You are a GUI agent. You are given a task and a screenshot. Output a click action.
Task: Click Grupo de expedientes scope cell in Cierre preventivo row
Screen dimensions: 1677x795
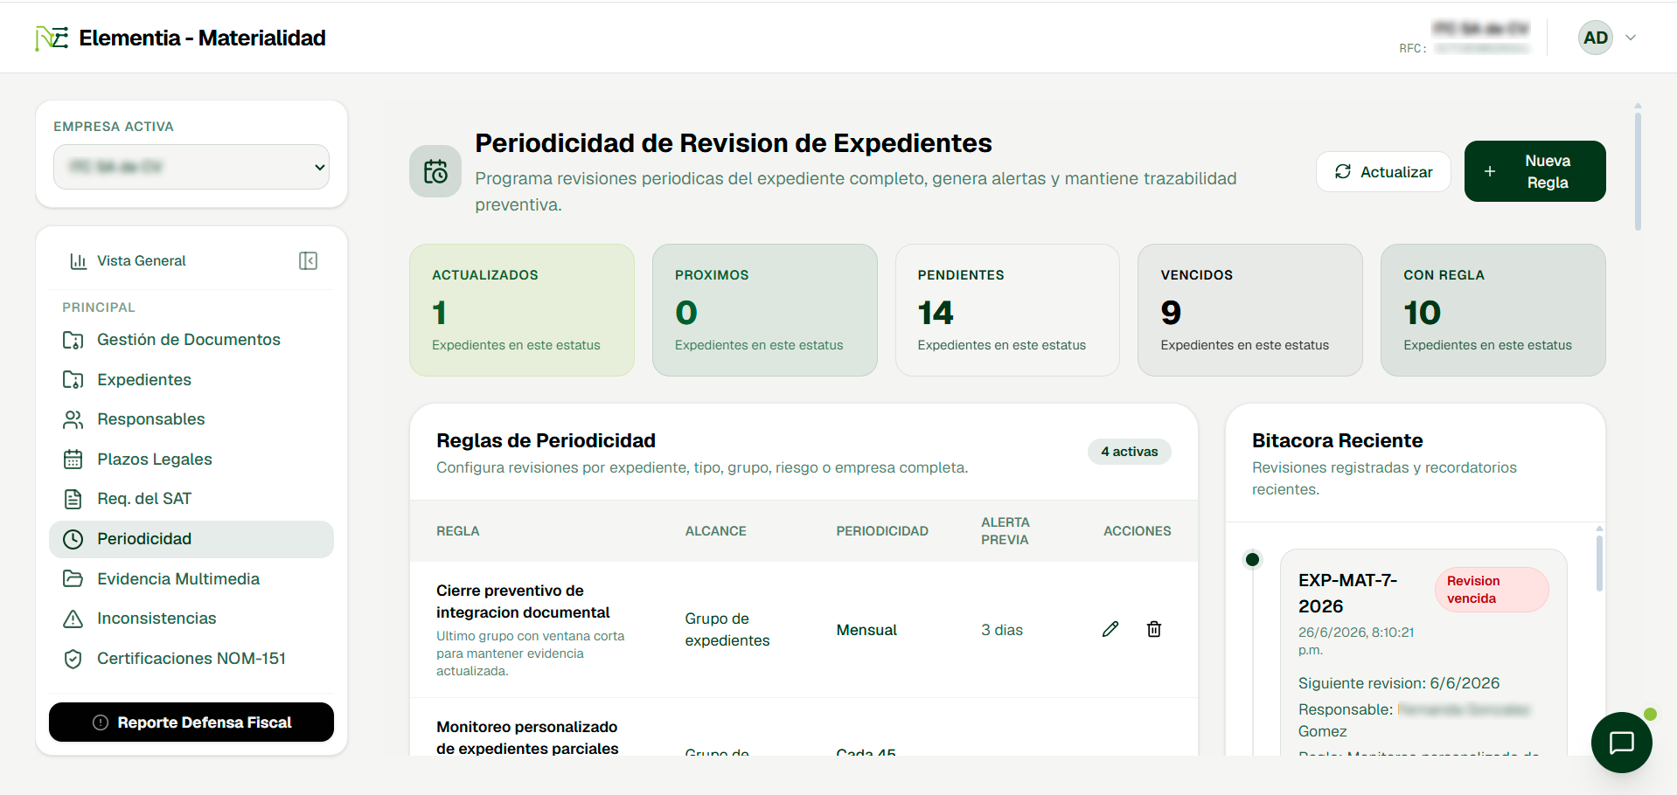(x=727, y=630)
